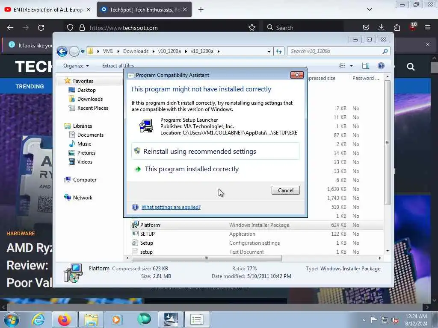Expand address bar history dropdown in Explorer

(269, 51)
